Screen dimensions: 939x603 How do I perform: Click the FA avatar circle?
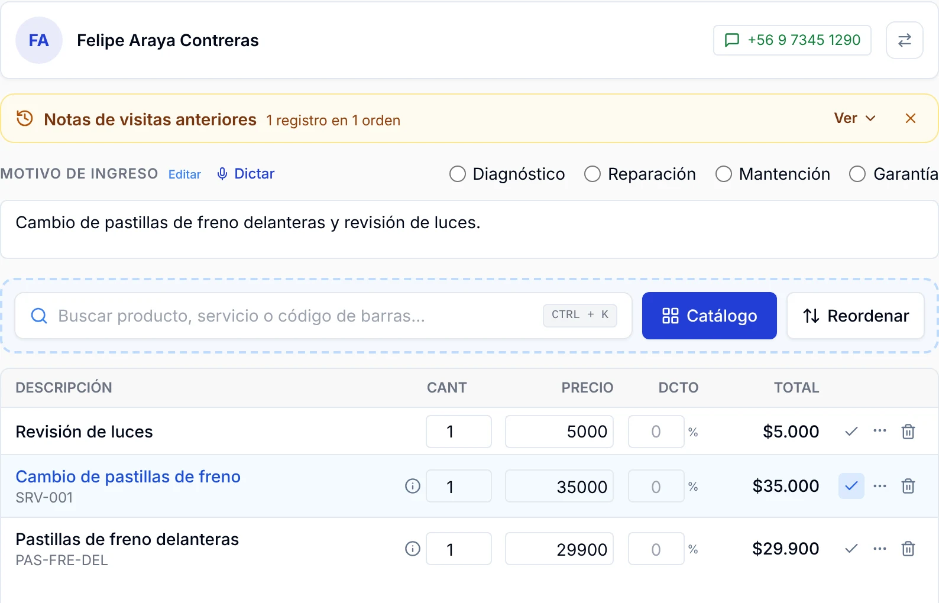39,40
